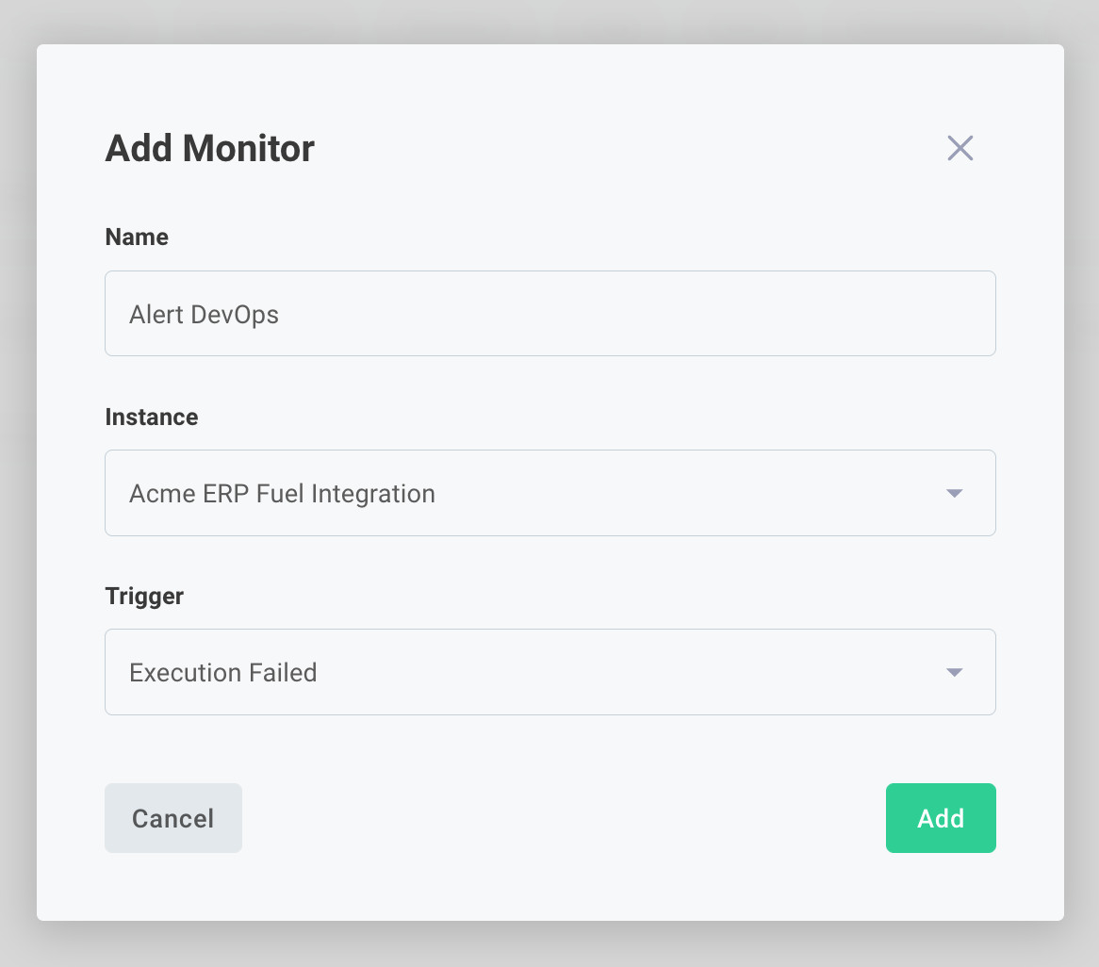Click the Instance dropdown chevron
The image size is (1099, 967).
point(955,493)
